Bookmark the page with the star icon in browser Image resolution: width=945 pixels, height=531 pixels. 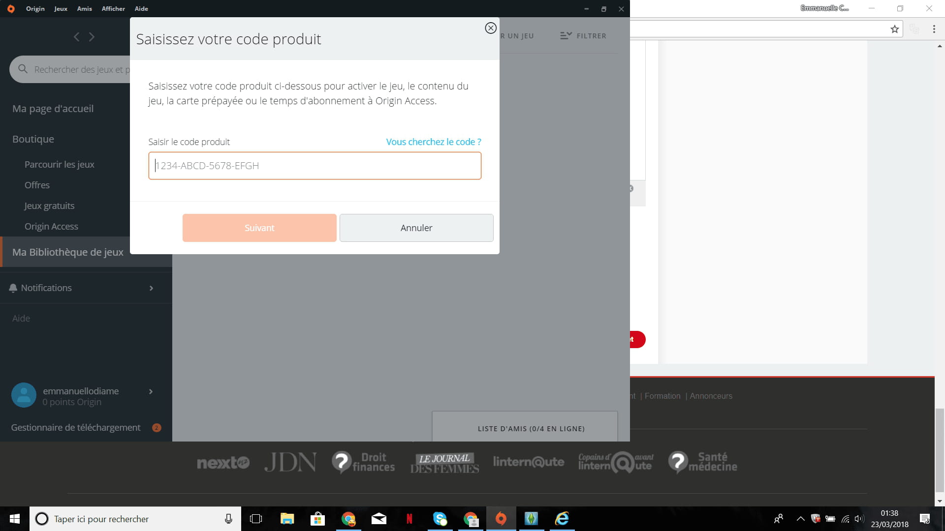pos(894,29)
